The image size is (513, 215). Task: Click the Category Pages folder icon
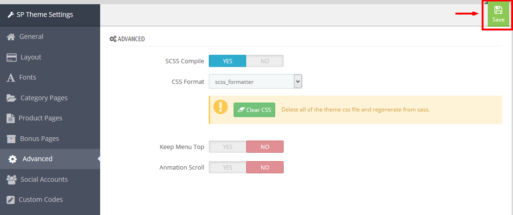tap(11, 98)
